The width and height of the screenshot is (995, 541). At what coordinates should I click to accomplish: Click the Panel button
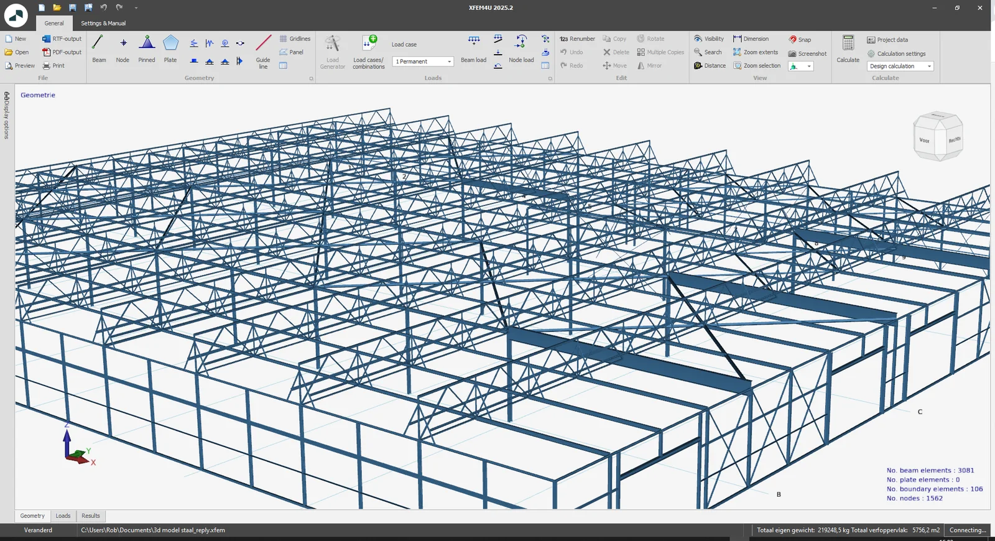point(291,52)
